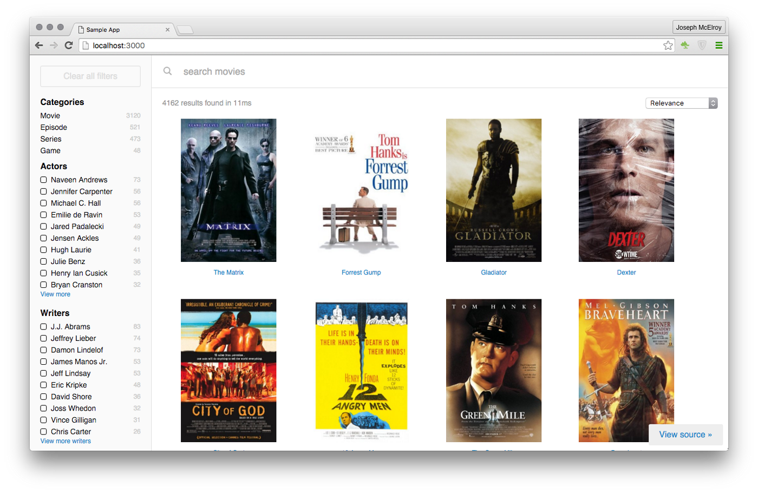Check the Julie Benz checkbox
The image size is (758, 493).
click(x=44, y=261)
